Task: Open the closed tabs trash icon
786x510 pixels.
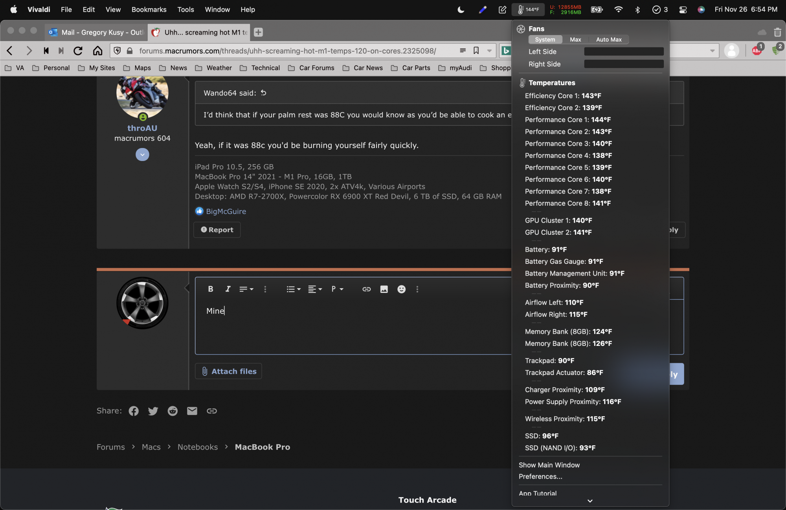Action: coord(777,32)
